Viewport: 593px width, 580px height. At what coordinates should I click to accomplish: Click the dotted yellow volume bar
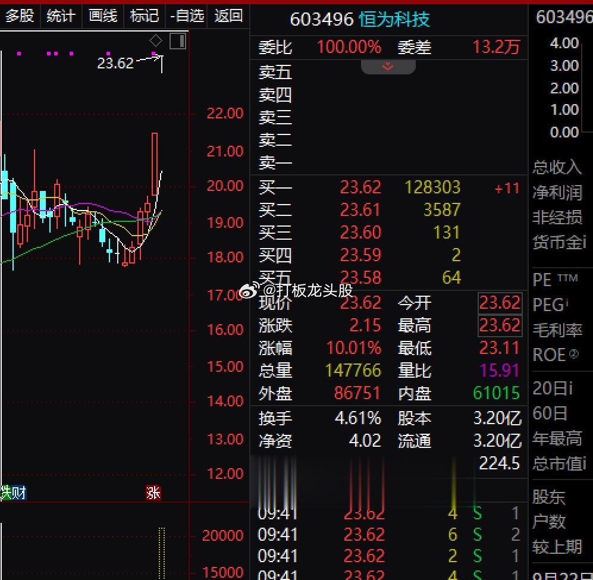pyautogui.click(x=162, y=553)
